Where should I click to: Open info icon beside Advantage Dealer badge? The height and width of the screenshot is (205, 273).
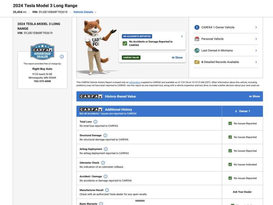pyautogui.click(x=62, y=57)
